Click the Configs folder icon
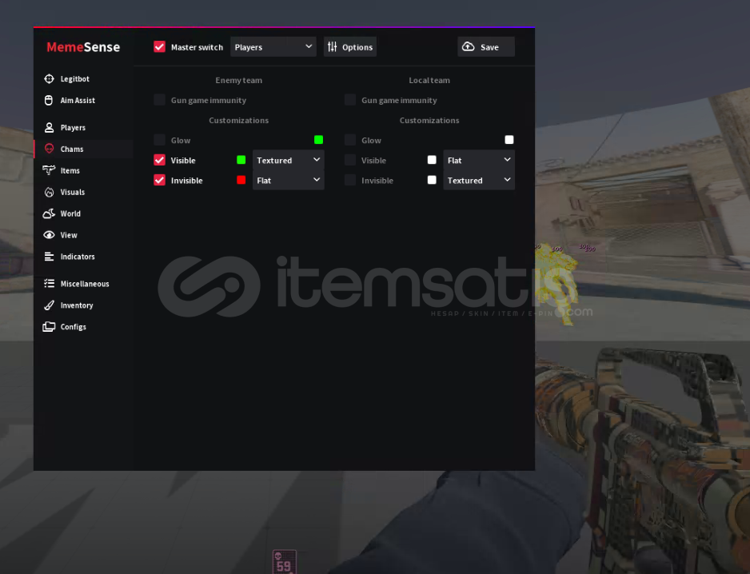The height and width of the screenshot is (574, 750). tap(49, 327)
